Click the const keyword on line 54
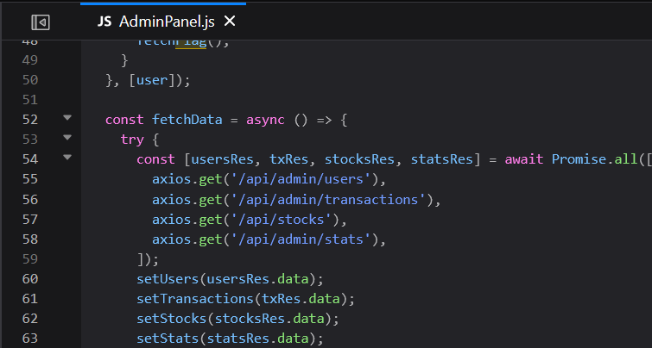 [x=156, y=159]
